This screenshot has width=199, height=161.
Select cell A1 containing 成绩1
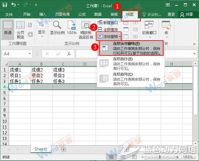click(20, 70)
